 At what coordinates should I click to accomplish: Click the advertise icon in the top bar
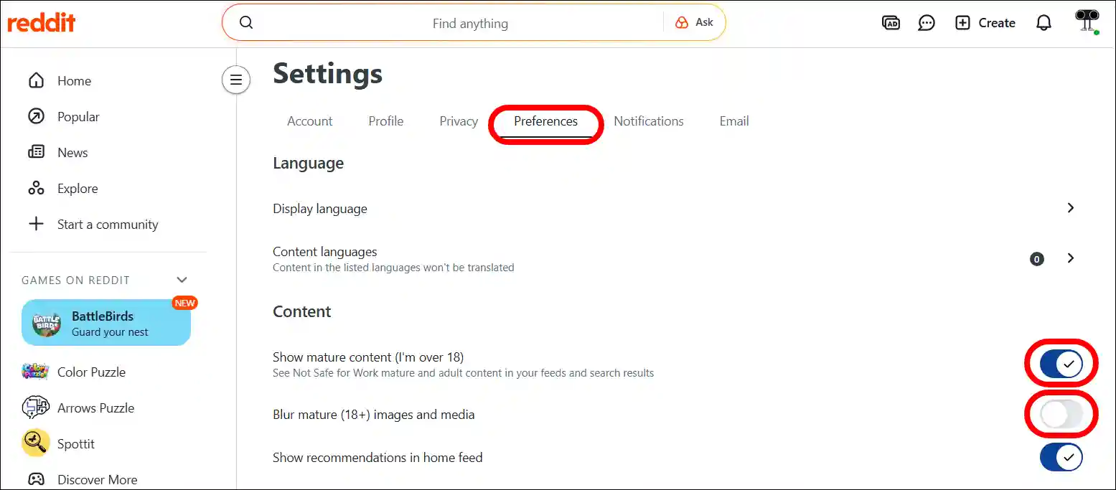point(891,22)
